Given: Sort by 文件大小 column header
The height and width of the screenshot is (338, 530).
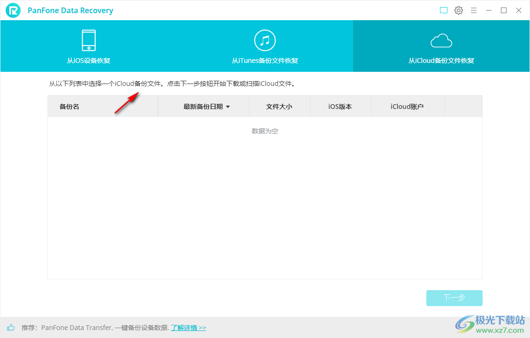Looking at the screenshot, I should point(280,107).
